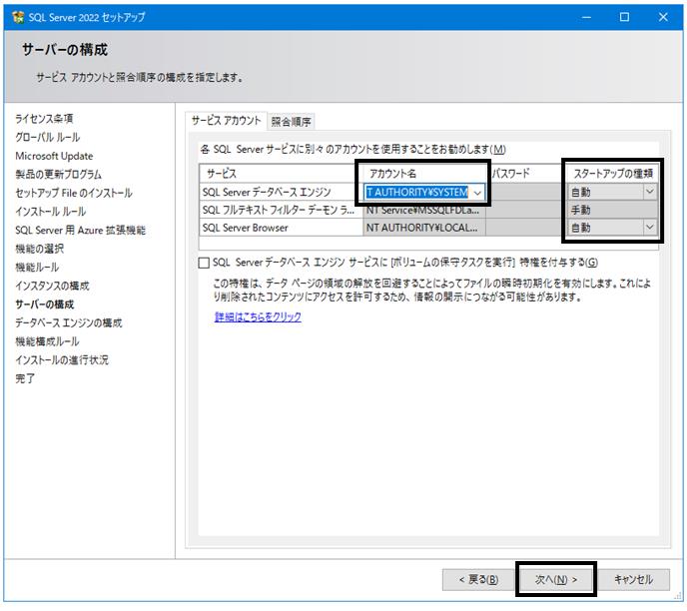This screenshot has height=611, width=687.
Task: Click グローバル ルール in the step list
Action: tap(47, 138)
